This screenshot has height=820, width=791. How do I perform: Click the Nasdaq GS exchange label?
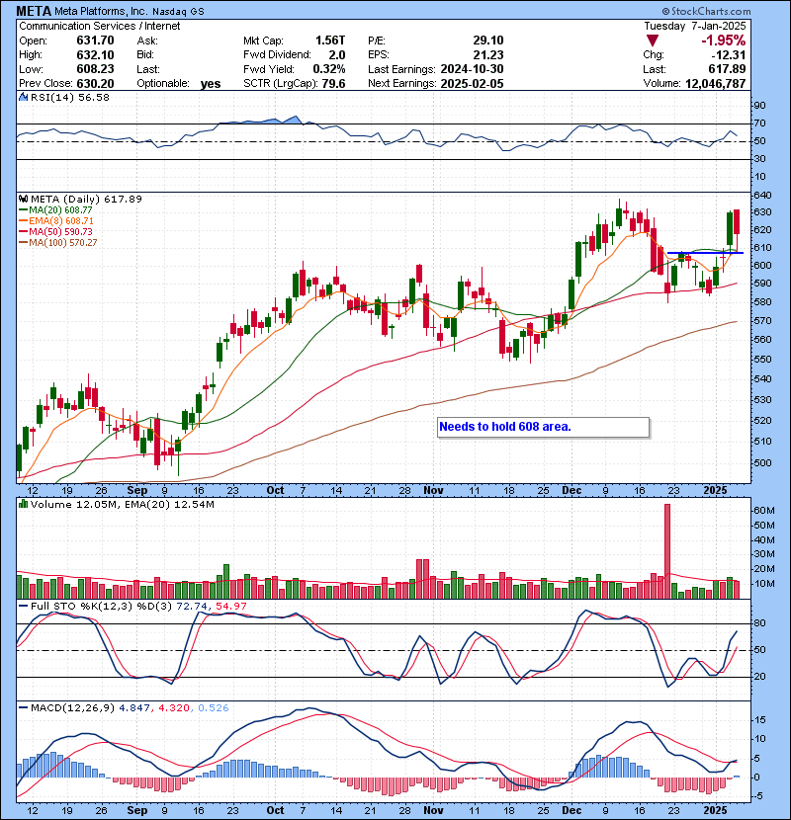[179, 11]
